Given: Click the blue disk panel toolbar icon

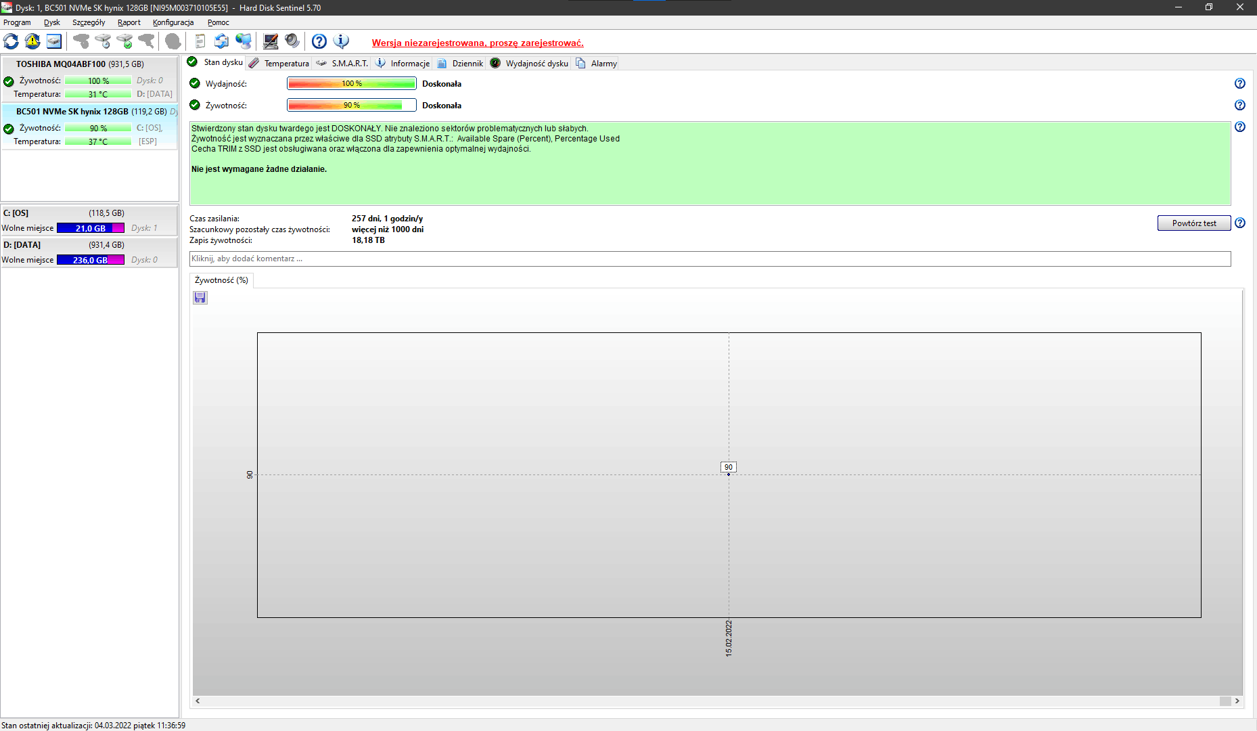Looking at the screenshot, I should coord(54,41).
